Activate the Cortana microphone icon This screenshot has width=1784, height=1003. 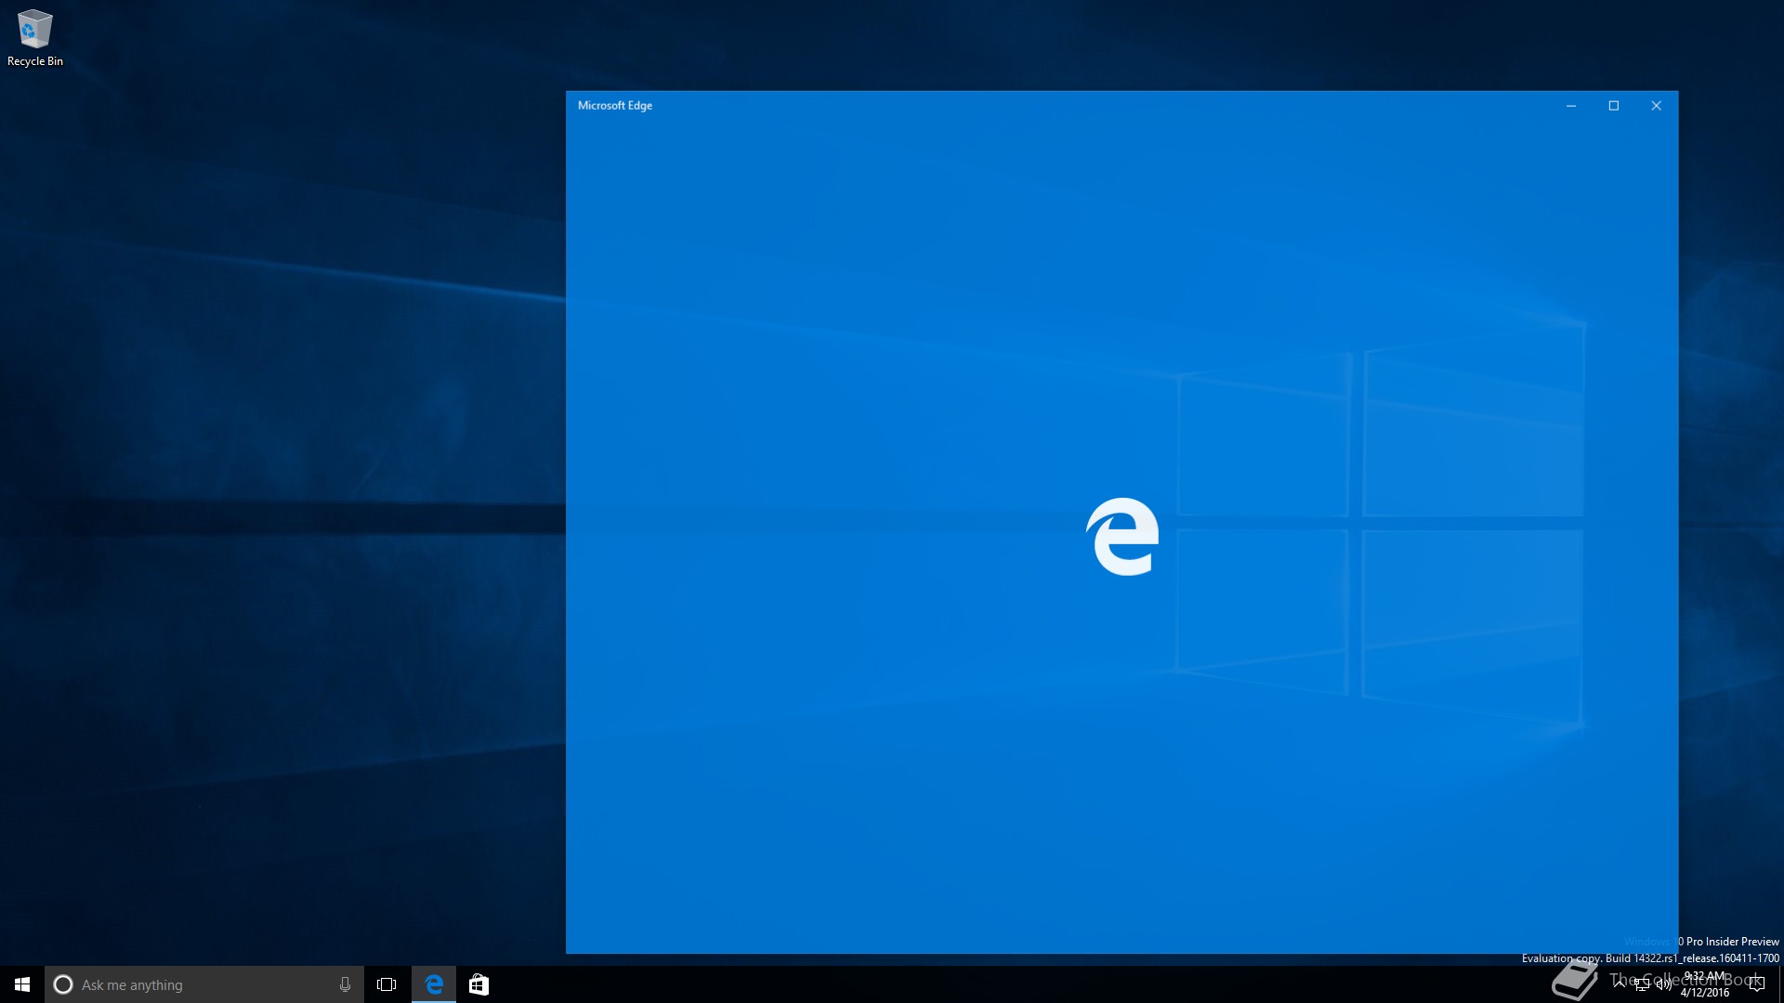345,984
